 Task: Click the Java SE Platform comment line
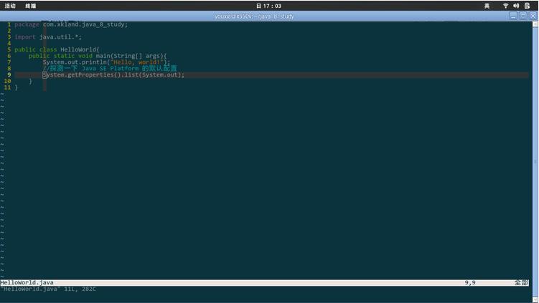tap(110, 68)
